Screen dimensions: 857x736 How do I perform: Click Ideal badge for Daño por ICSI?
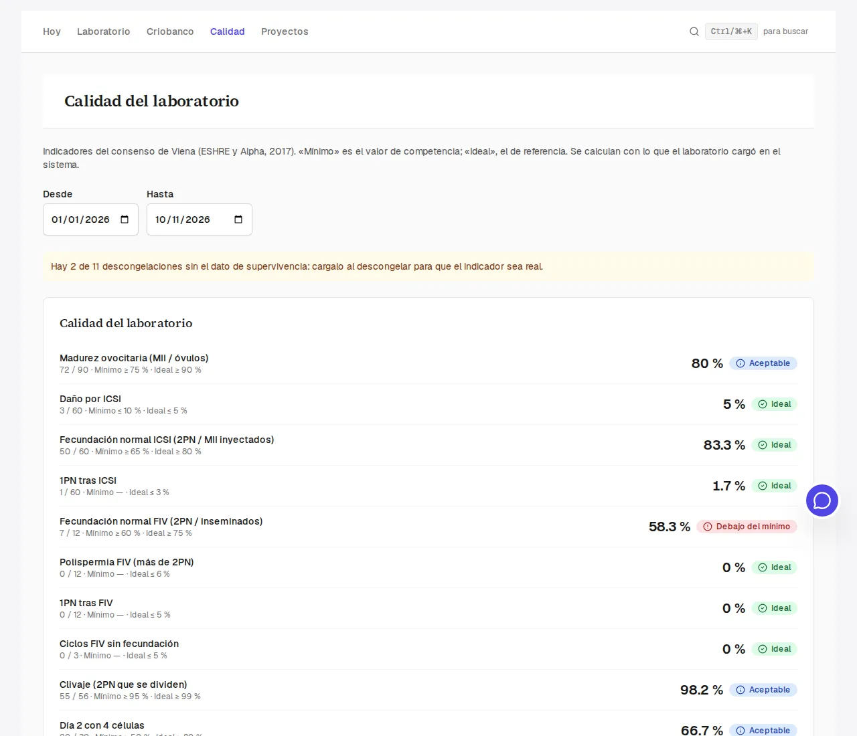(775, 404)
